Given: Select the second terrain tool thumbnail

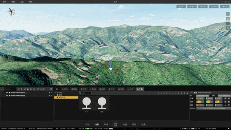Looking at the screenshot, I should (x=102, y=103).
